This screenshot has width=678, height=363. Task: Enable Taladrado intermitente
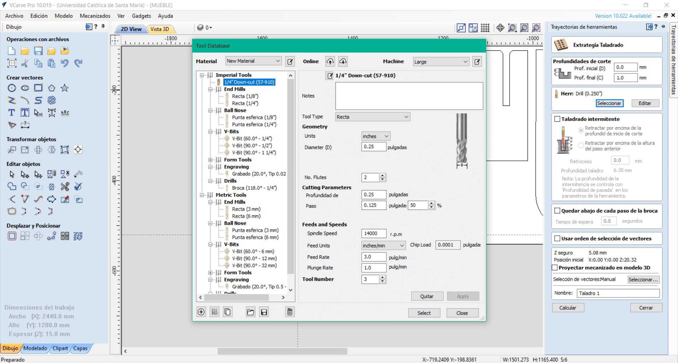click(x=557, y=119)
